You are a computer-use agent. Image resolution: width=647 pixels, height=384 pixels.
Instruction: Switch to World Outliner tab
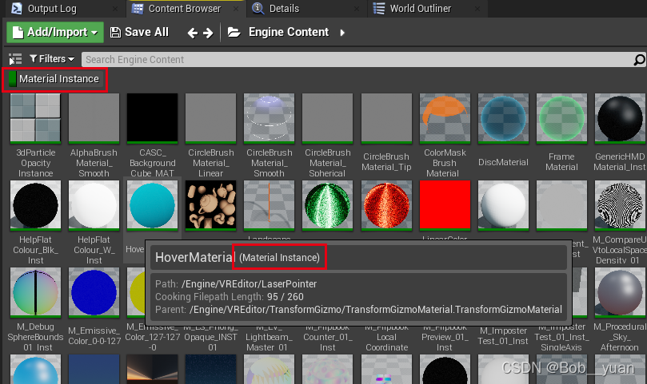pos(421,9)
